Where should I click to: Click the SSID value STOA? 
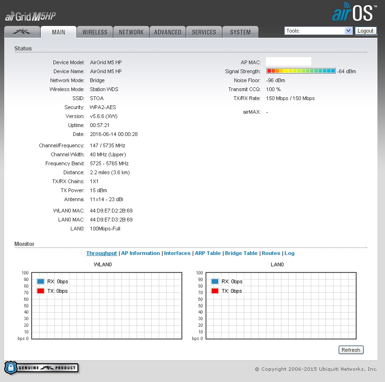coord(97,98)
